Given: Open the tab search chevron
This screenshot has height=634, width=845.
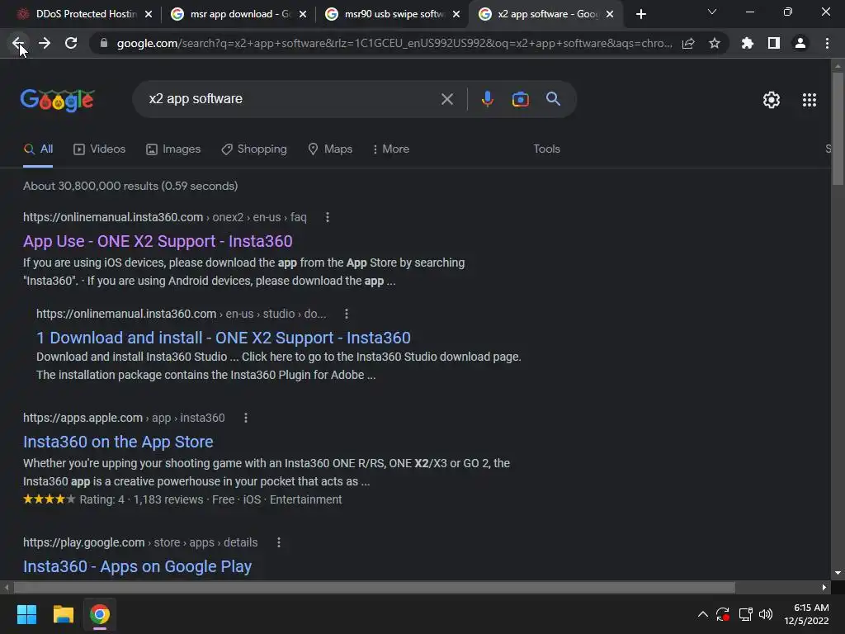Looking at the screenshot, I should [x=712, y=12].
